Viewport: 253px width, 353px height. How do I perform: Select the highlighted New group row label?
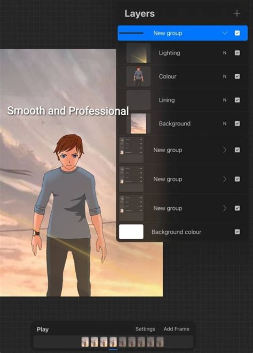click(168, 33)
